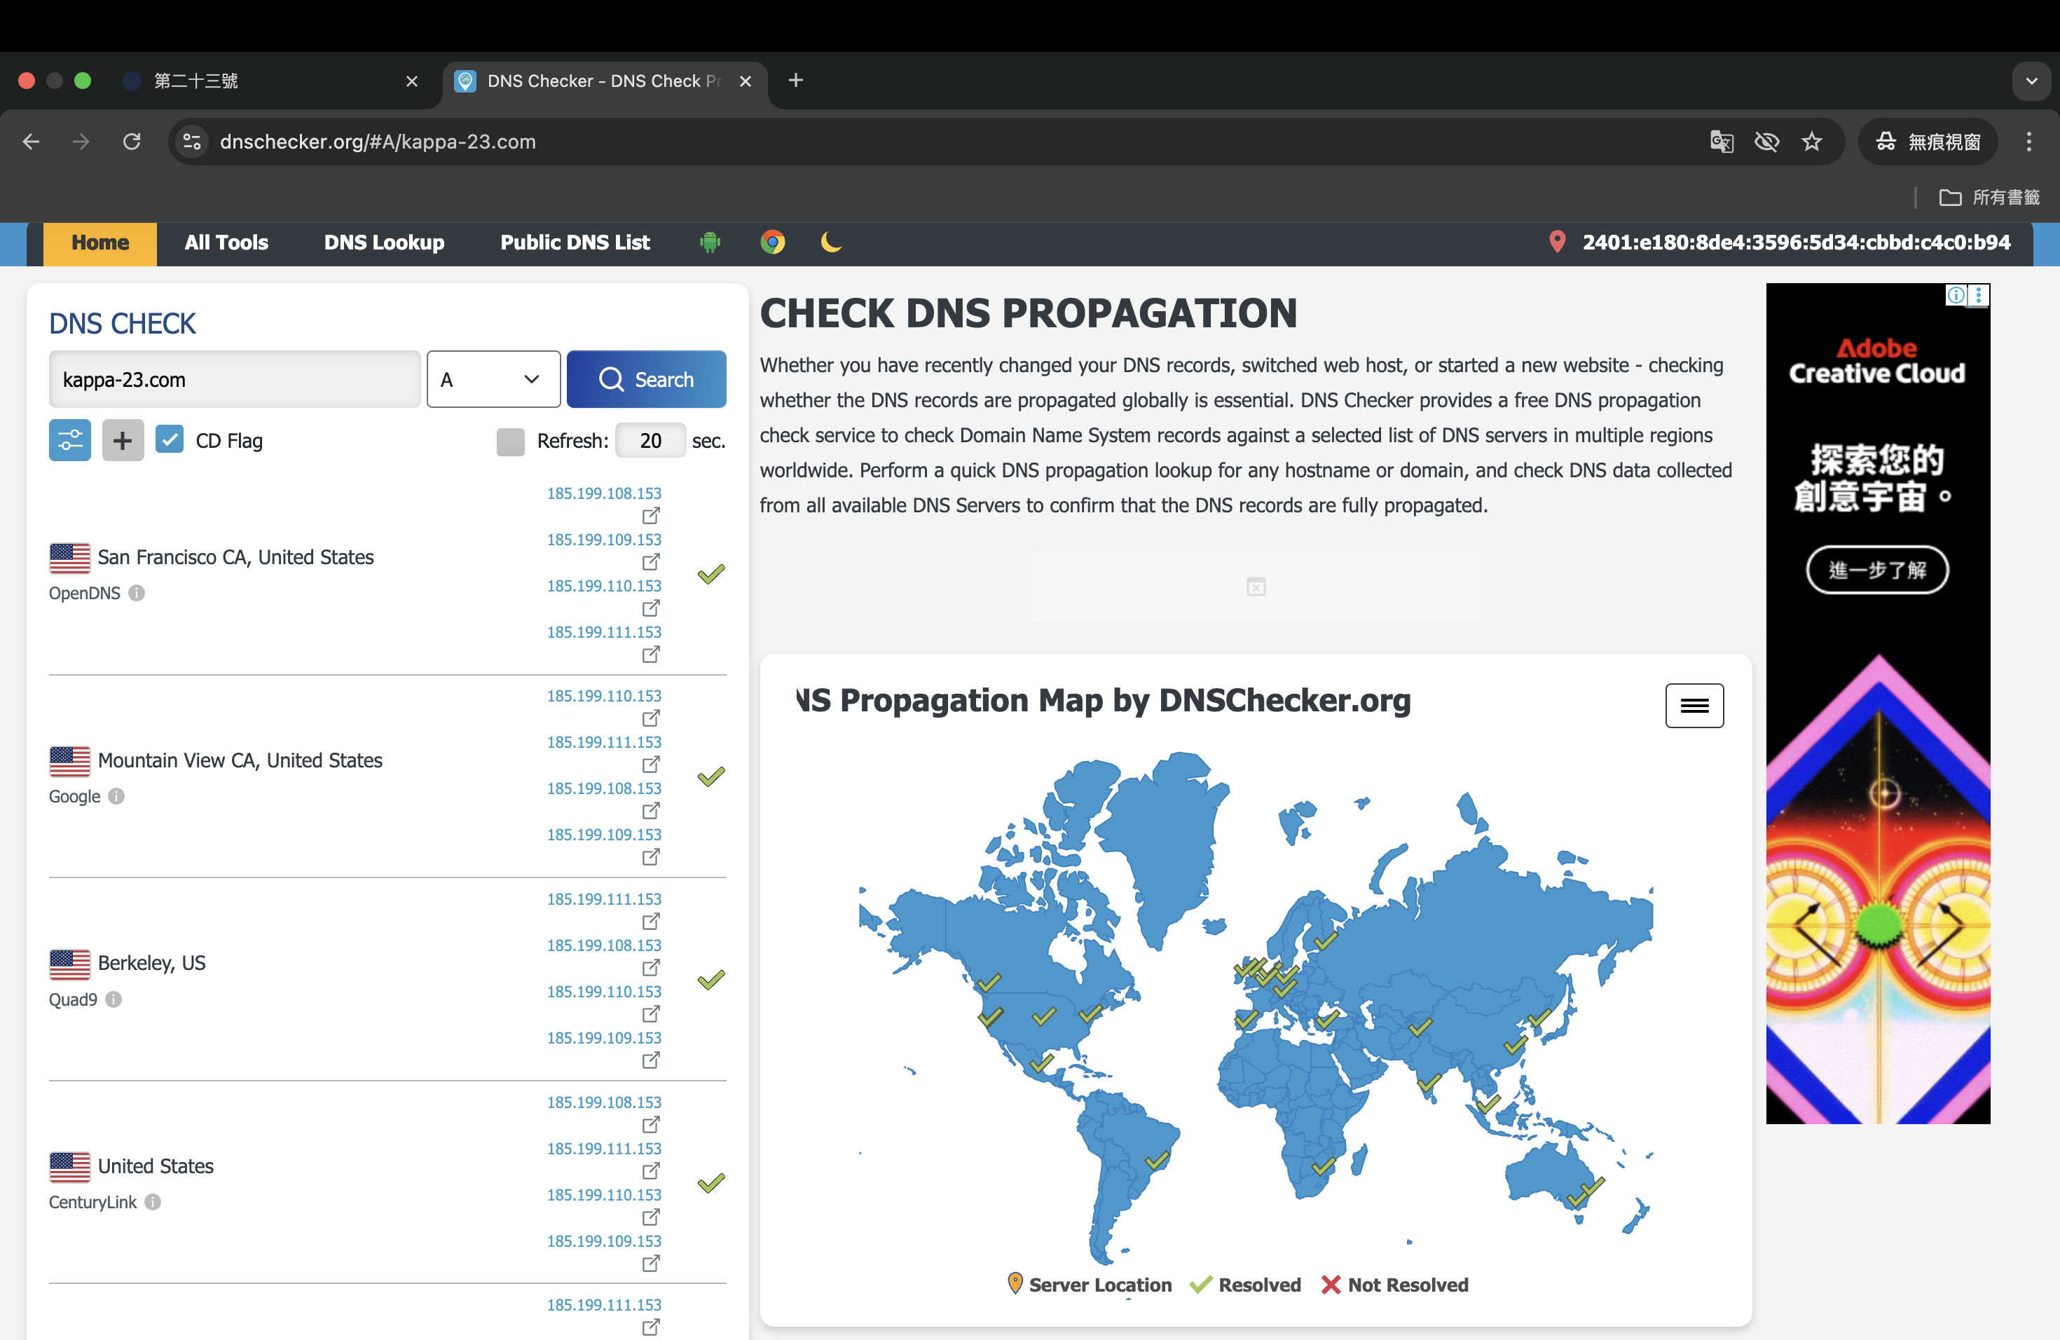Click the kappa-23.com domain input field
The image size is (2060, 1340).
(235, 379)
